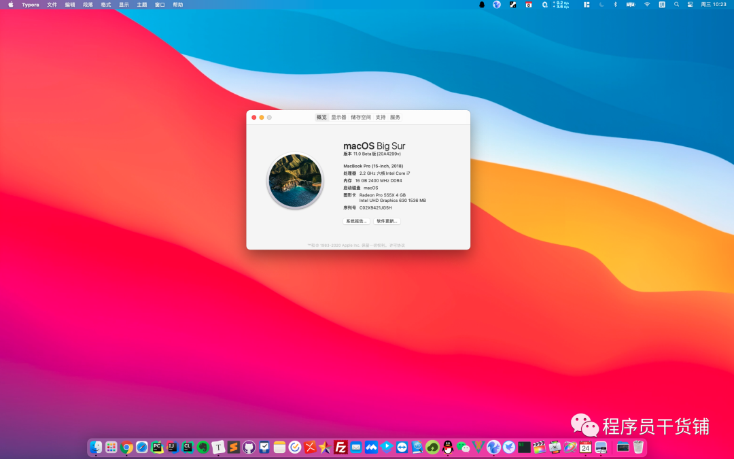Open the Notes app in the Dock
The image size is (734, 459).
279,447
